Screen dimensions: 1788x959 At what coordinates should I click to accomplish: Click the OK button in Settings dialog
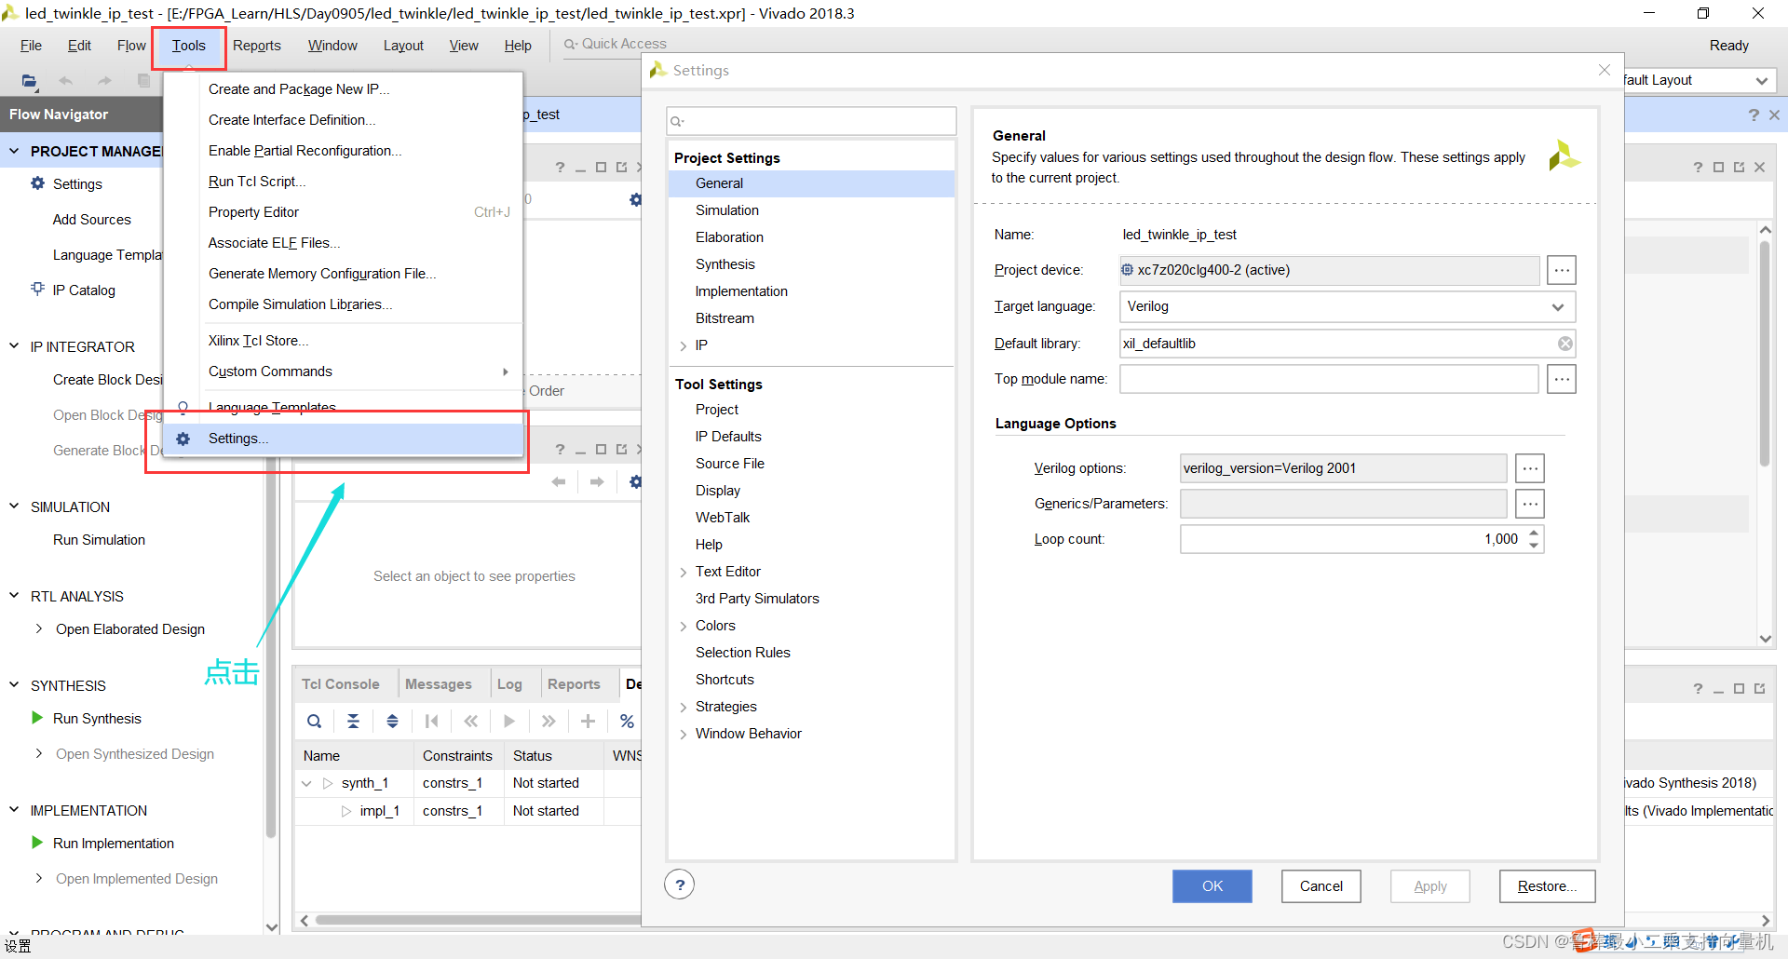(1212, 886)
